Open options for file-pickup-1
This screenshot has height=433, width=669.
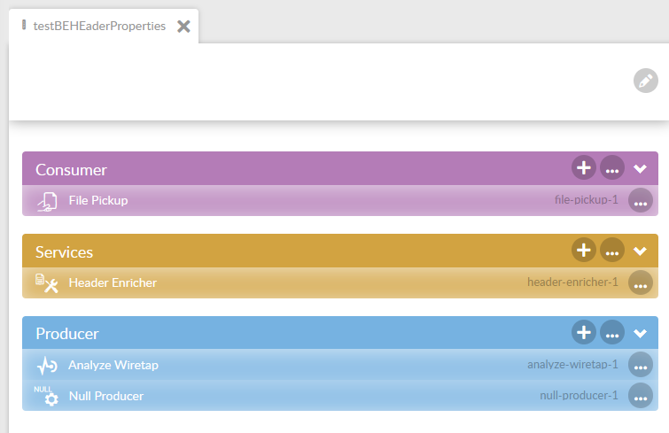[x=641, y=201]
